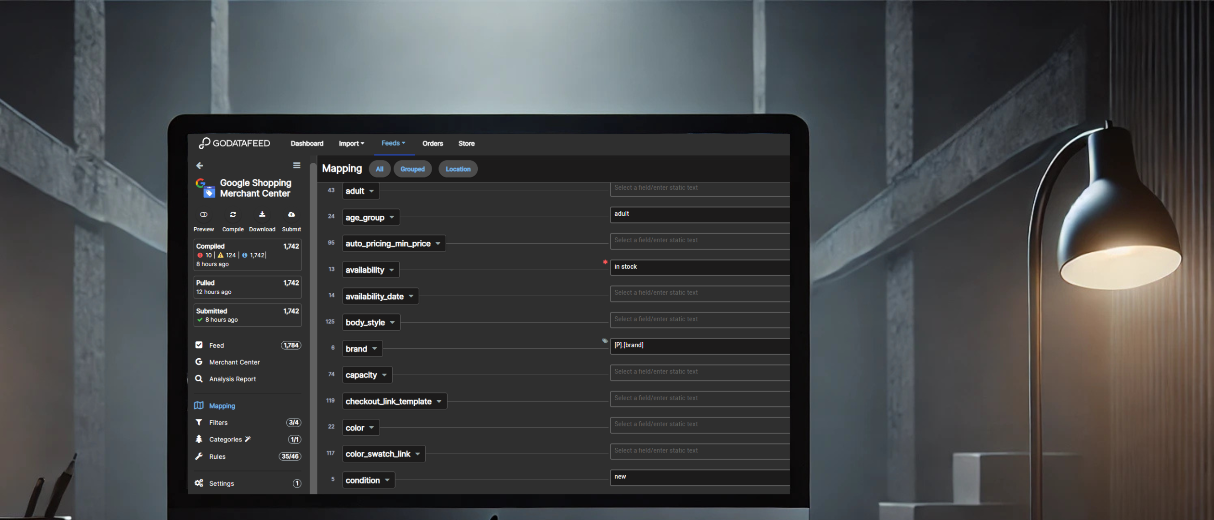The image size is (1214, 520).
Task: Open the Import menu in top navigation
Action: click(x=351, y=143)
